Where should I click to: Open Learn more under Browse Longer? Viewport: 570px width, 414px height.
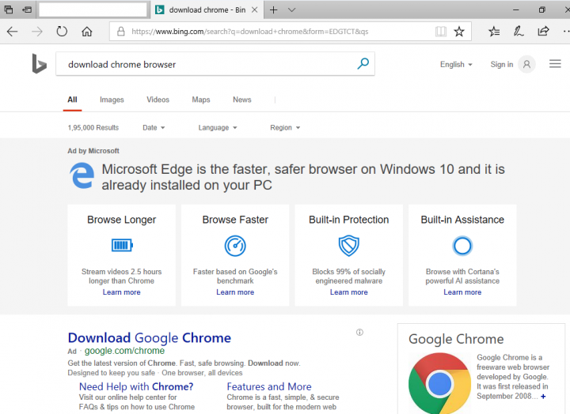[121, 292]
